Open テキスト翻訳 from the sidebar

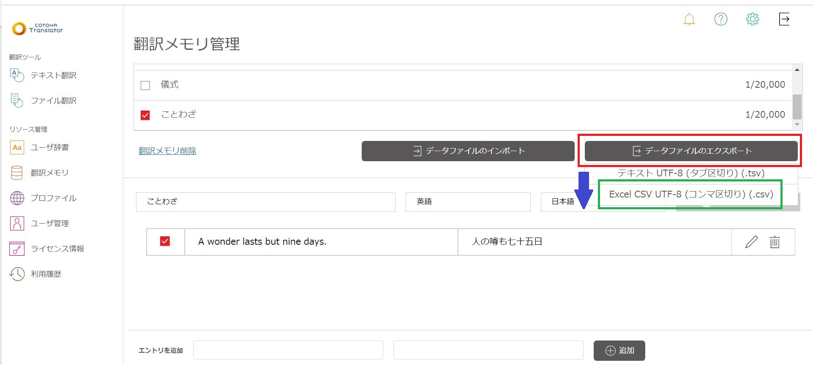pyautogui.click(x=53, y=76)
